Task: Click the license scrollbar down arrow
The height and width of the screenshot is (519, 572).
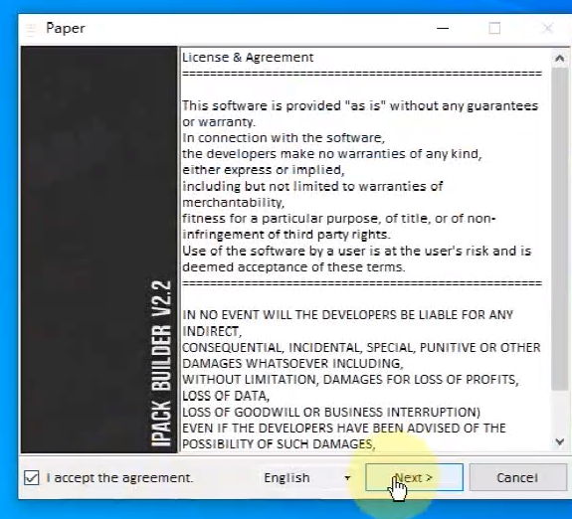Action: pyautogui.click(x=559, y=442)
